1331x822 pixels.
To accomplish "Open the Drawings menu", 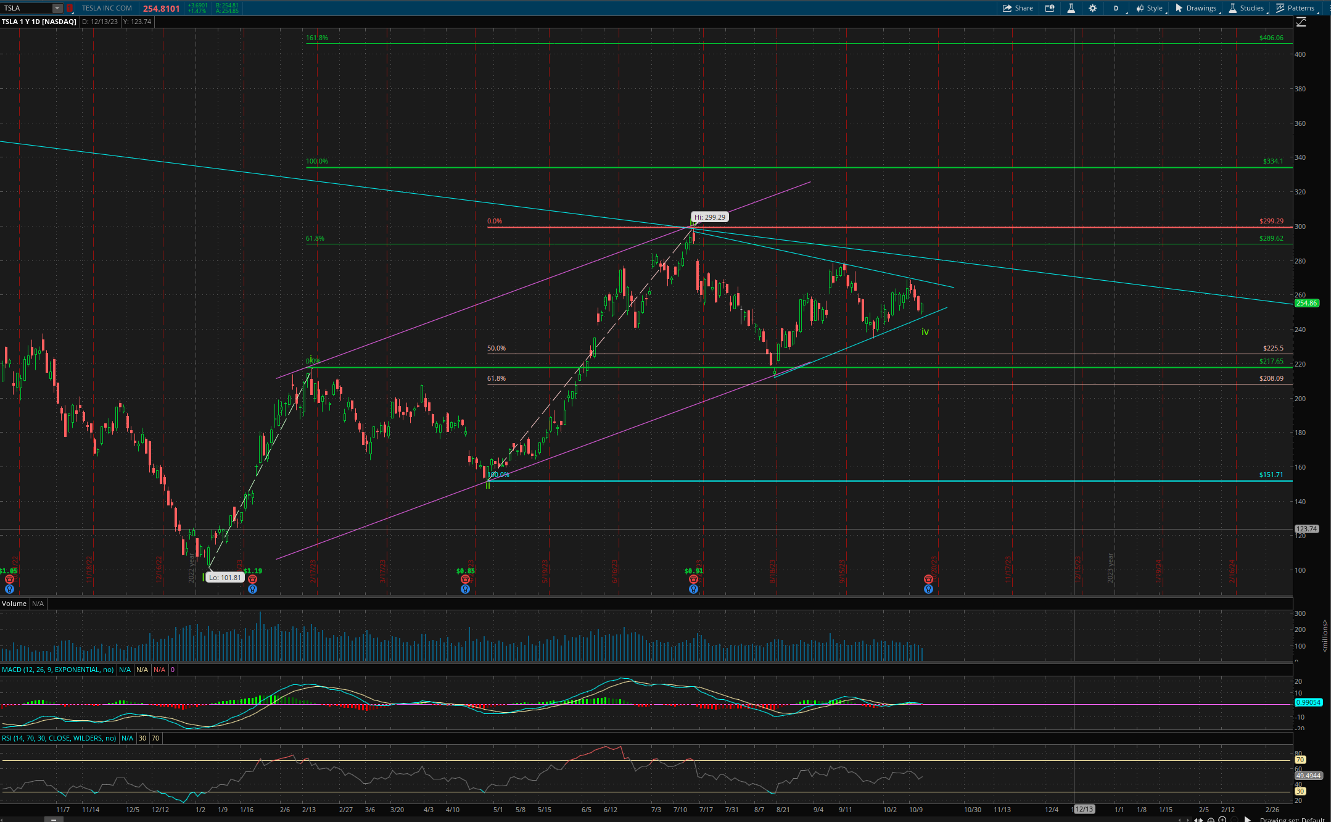I will pyautogui.click(x=1196, y=8).
